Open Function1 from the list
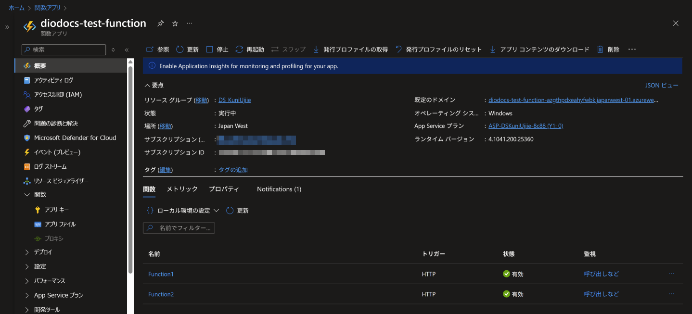The image size is (692, 314). (x=161, y=274)
